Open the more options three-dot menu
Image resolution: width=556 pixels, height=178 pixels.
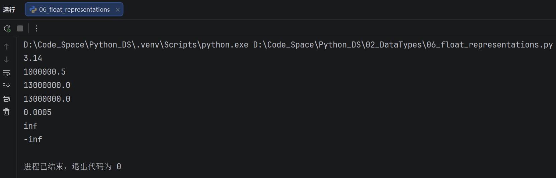click(x=36, y=28)
